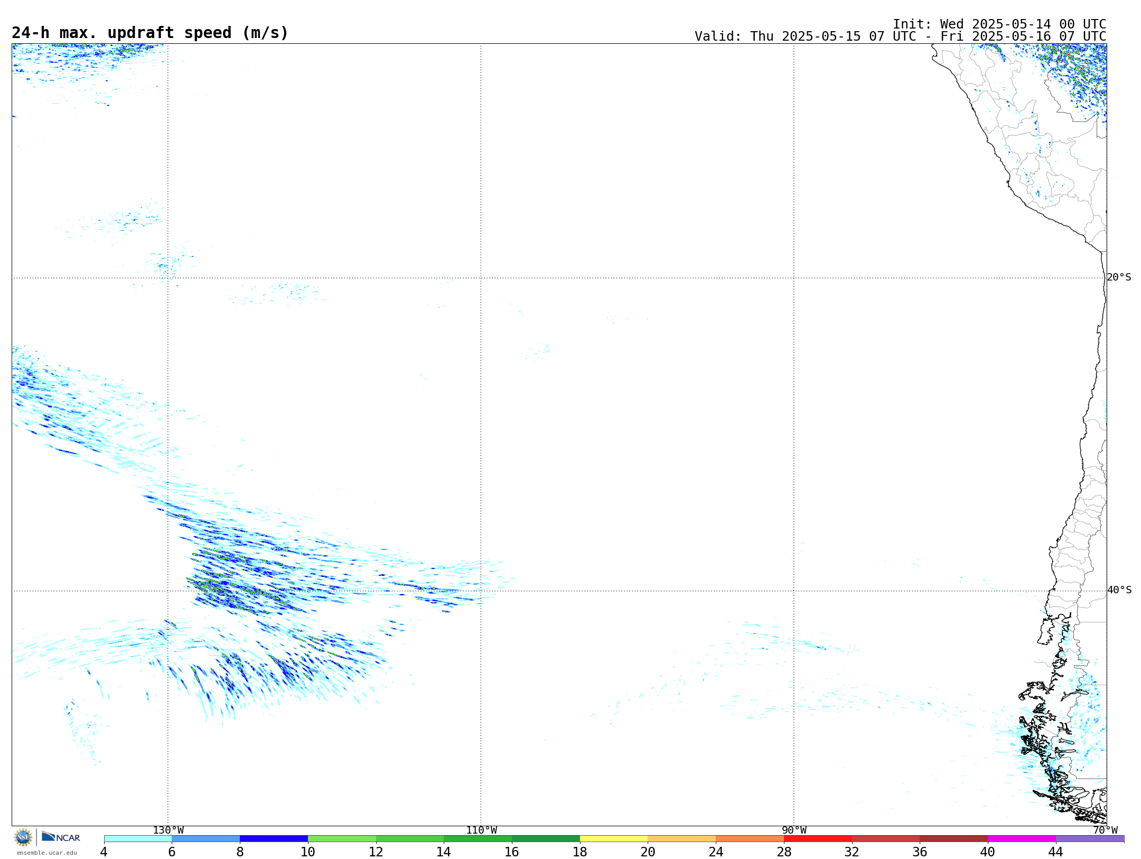Viewport: 1141px width, 859px height.
Task: Click the magenta 40-44 color swatch
Action: coord(1022,839)
